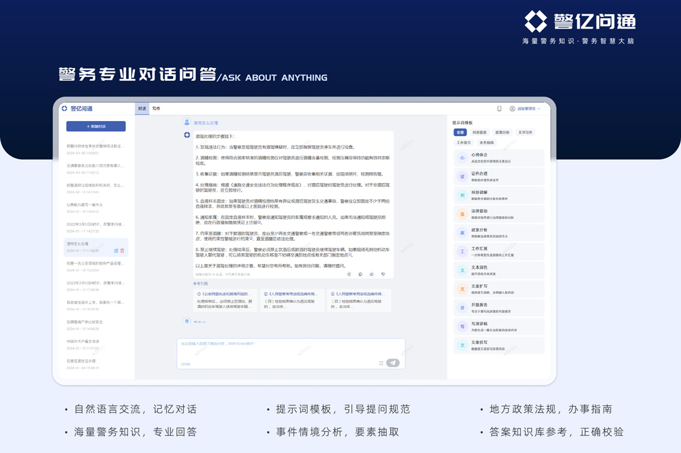Delete the 酒驾怎么处理 conversation with the trash icon
681x453 pixels.
click(123, 250)
